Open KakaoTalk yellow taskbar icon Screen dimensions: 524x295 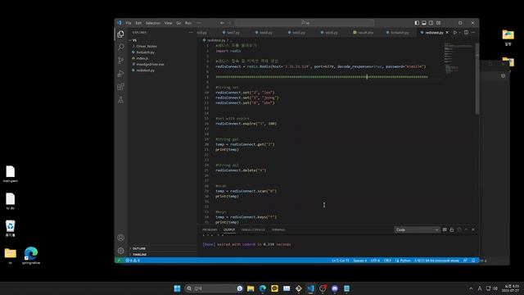275,288
